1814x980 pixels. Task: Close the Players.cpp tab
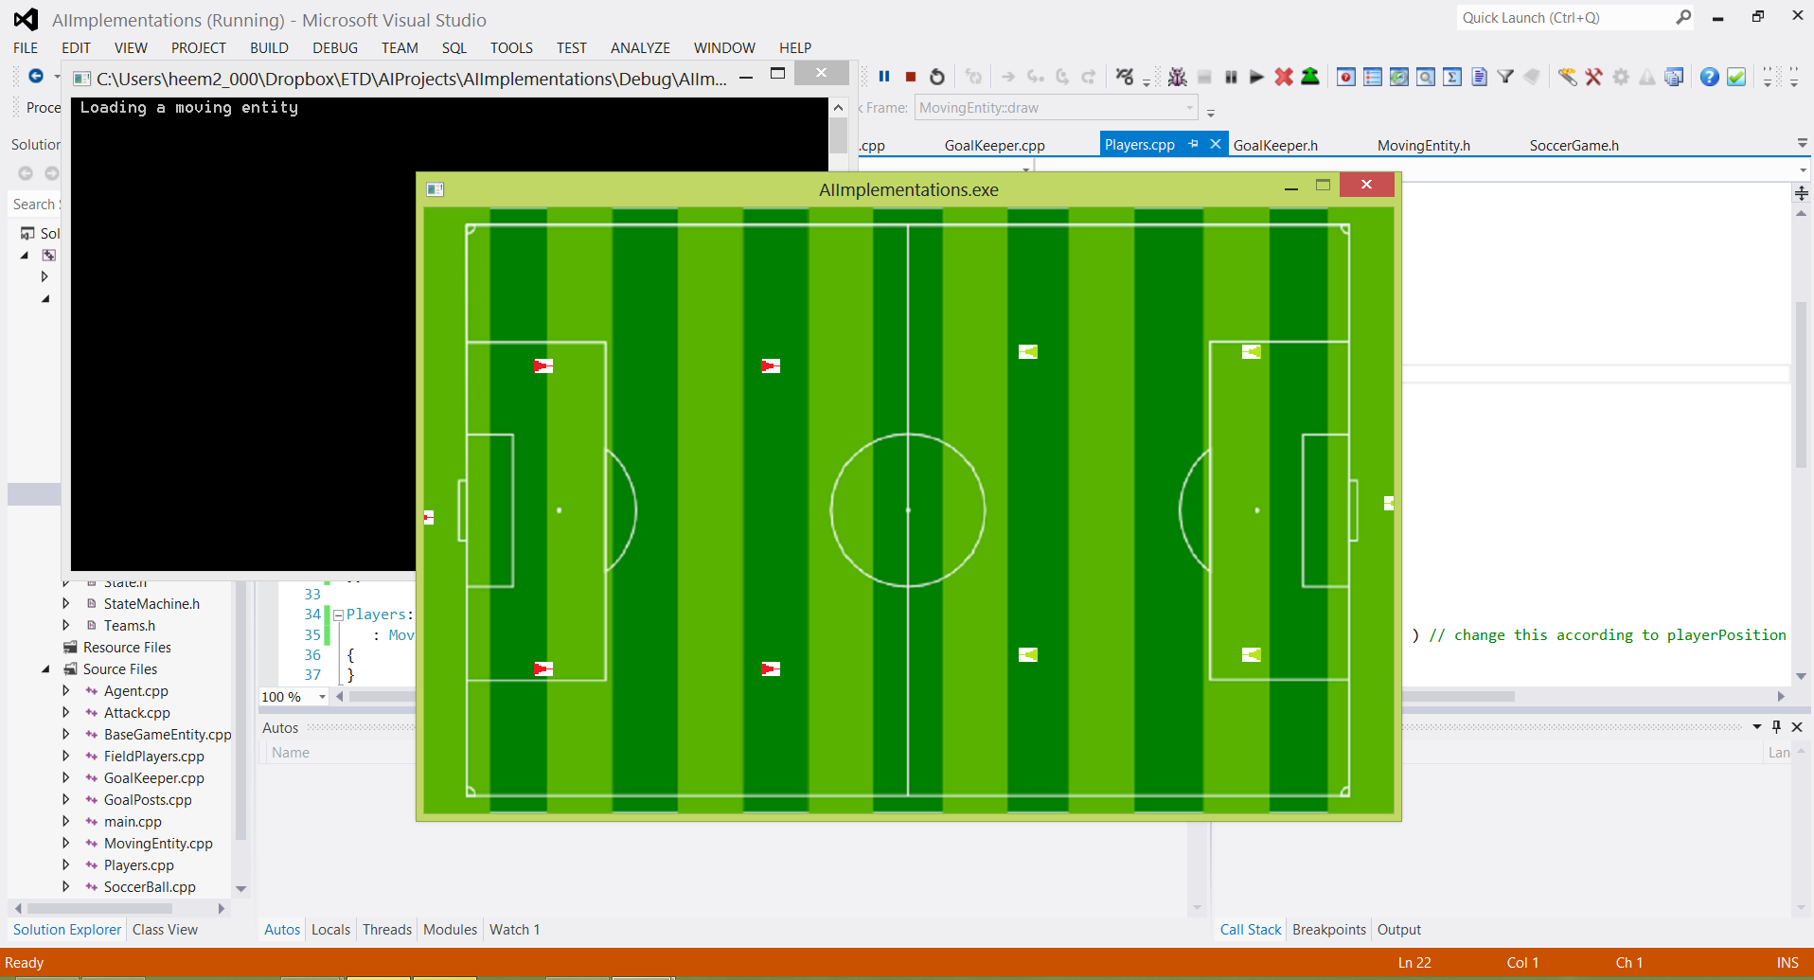click(1216, 144)
